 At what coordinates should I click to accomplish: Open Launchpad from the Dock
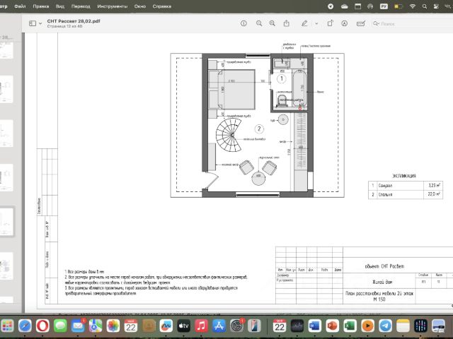coord(7,326)
